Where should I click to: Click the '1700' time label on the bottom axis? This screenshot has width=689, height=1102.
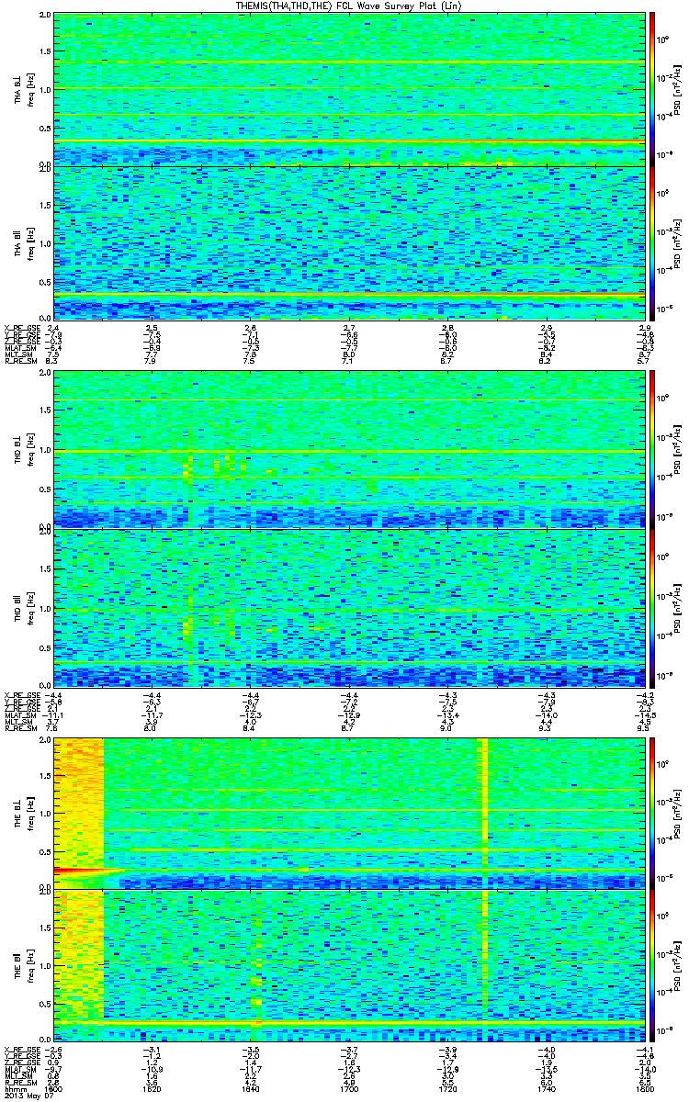click(x=348, y=1090)
